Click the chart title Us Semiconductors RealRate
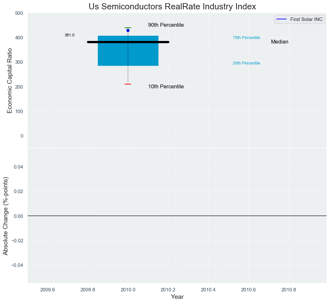Screen dimensions: 330x303 [172, 6]
